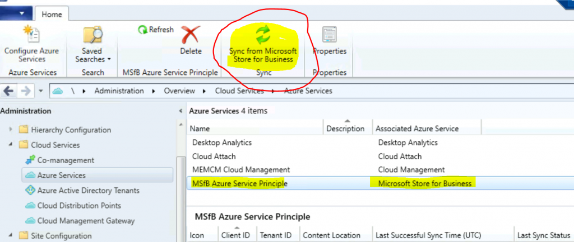574x242 pixels.
Task: Select Azure Active Directory Tenants node
Action: (x=82, y=191)
